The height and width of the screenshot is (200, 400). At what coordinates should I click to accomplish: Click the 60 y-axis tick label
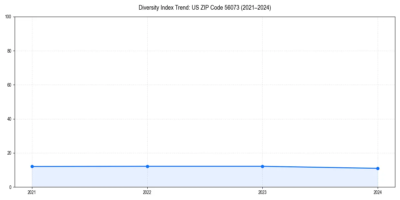point(10,84)
